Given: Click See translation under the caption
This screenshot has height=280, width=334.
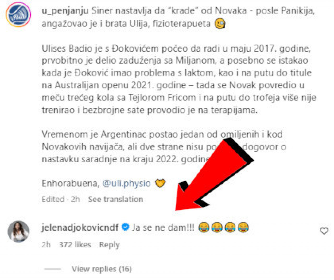Looking at the screenshot, I should coord(116,199).
